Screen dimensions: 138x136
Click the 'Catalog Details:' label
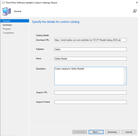click(x=43, y=35)
